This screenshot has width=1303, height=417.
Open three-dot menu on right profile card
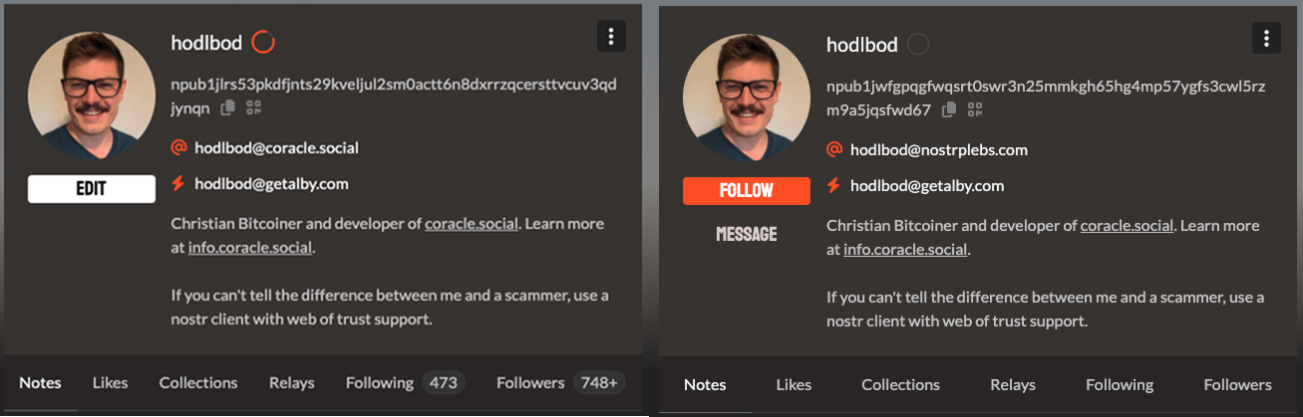[1266, 39]
